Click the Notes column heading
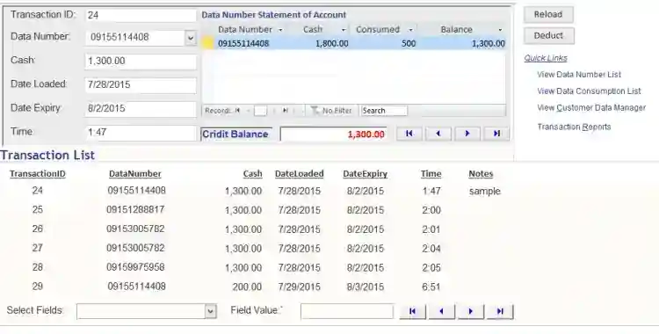The image size is (659, 334). pos(481,174)
